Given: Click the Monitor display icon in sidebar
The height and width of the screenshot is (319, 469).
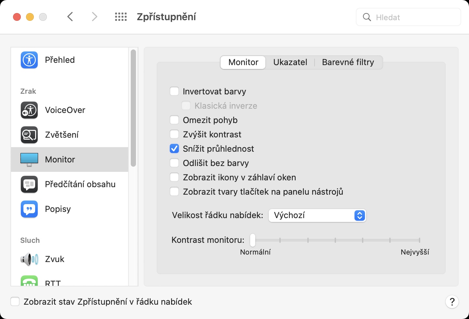Looking at the screenshot, I should [x=29, y=159].
